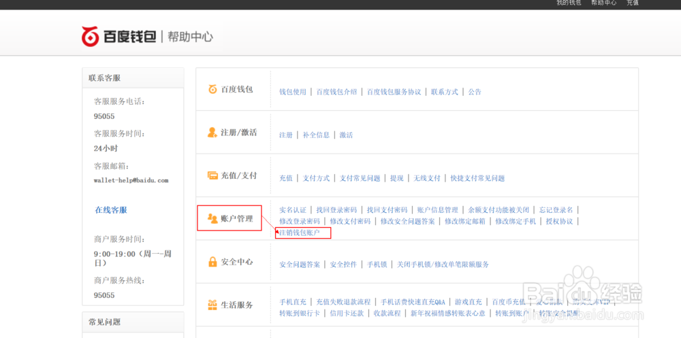The width and height of the screenshot is (681, 338).
Task: Open the 授权协议 link
Action: click(559, 221)
